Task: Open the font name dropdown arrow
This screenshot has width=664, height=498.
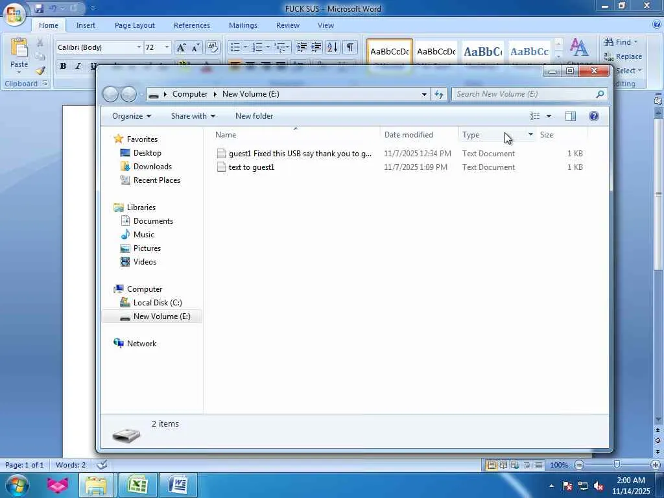Action: [139, 47]
